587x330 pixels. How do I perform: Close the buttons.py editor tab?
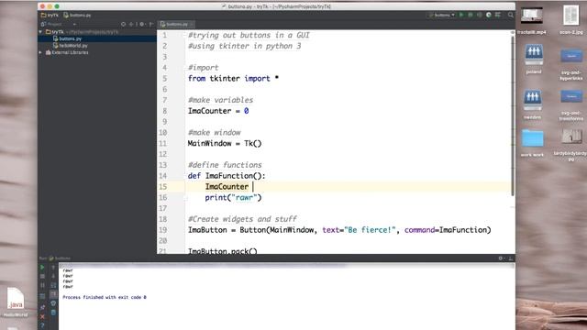[192, 25]
